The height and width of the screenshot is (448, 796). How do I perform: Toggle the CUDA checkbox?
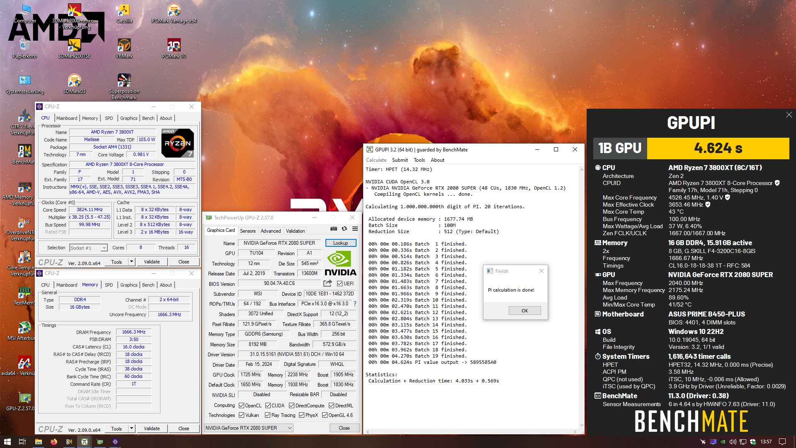pyautogui.click(x=268, y=406)
